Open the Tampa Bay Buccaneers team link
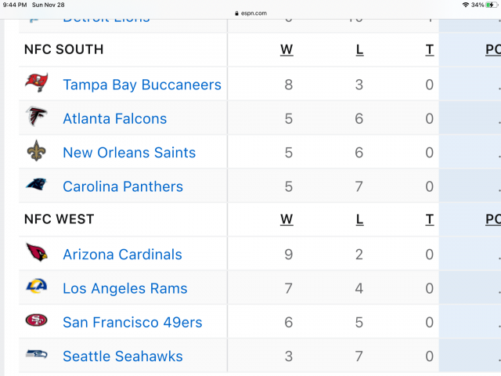Image resolution: width=501 pixels, height=376 pixels. [x=142, y=85]
